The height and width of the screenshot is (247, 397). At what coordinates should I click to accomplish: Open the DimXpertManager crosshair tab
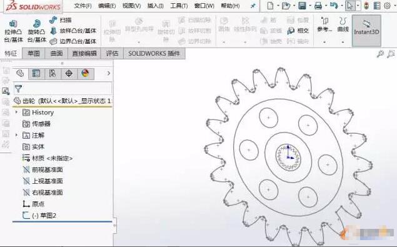tap(69, 73)
